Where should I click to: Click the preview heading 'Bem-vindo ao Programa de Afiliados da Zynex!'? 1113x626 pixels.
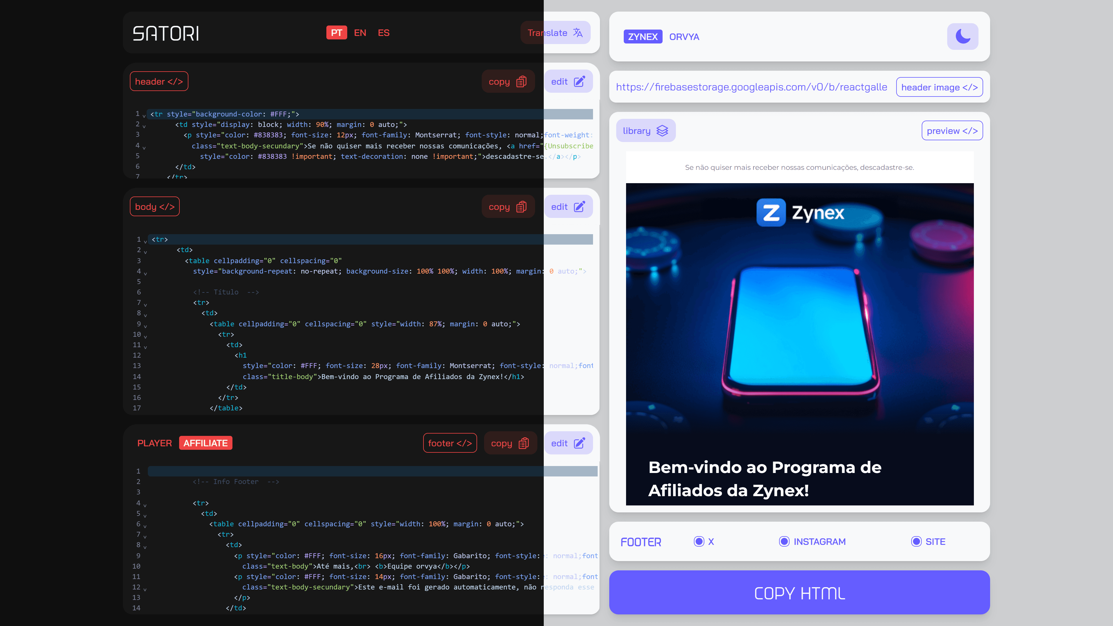point(765,479)
